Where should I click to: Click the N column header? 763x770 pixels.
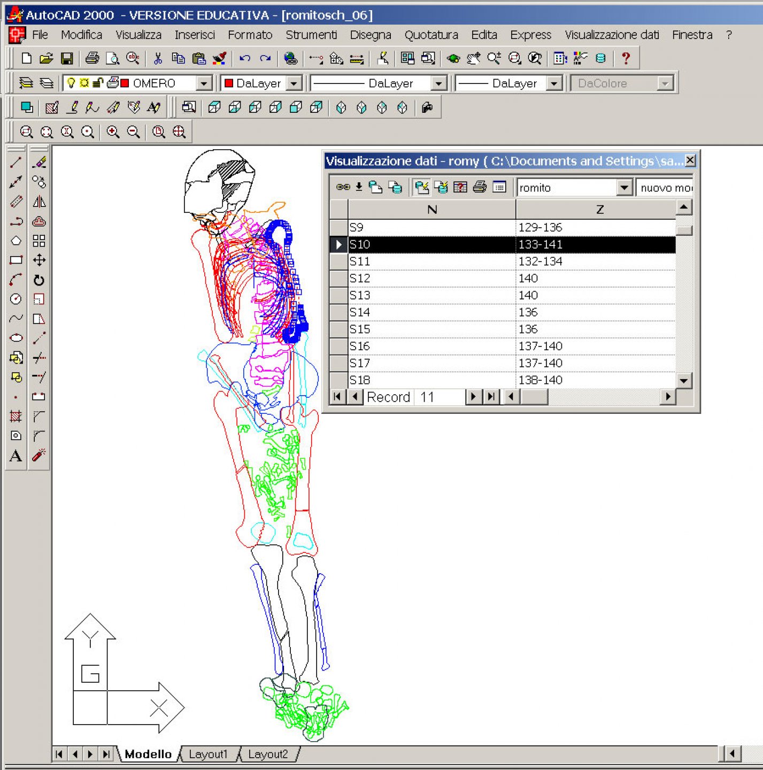coord(432,209)
